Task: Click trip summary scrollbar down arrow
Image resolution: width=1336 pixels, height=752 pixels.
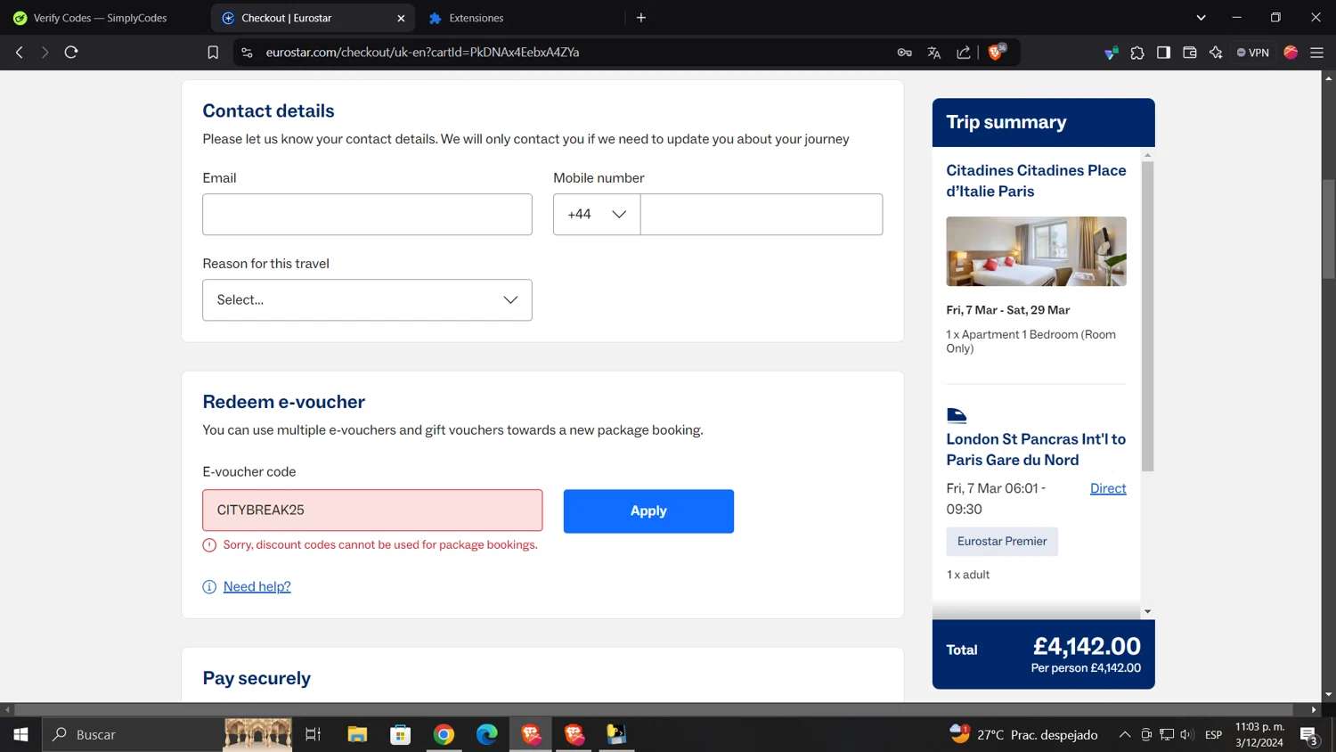Action: [x=1147, y=612]
